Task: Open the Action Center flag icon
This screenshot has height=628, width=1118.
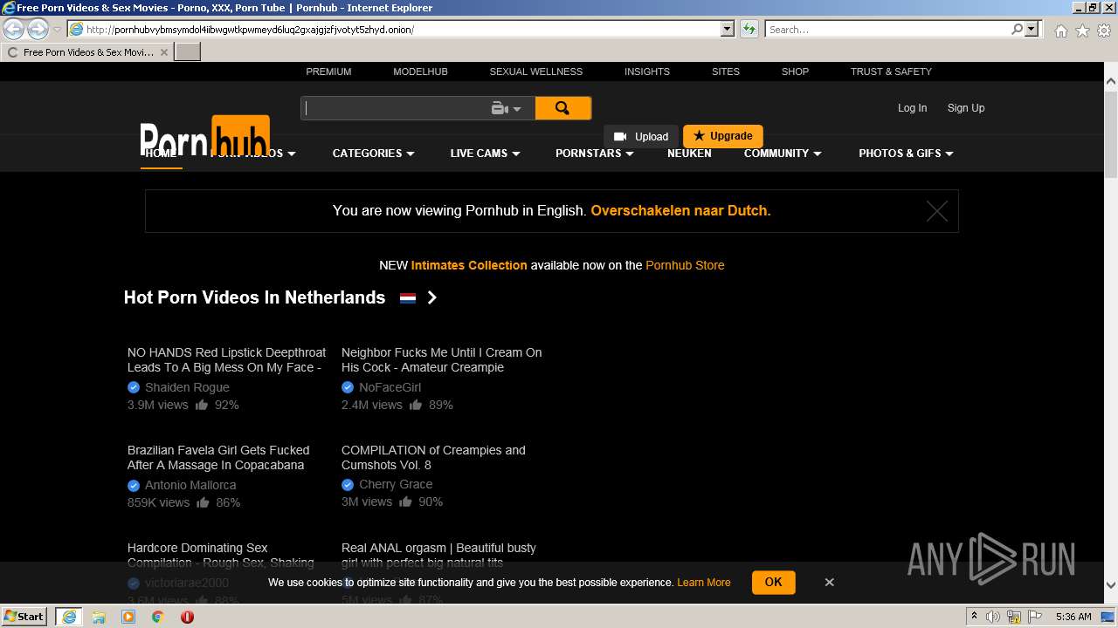Action: coord(1035,617)
